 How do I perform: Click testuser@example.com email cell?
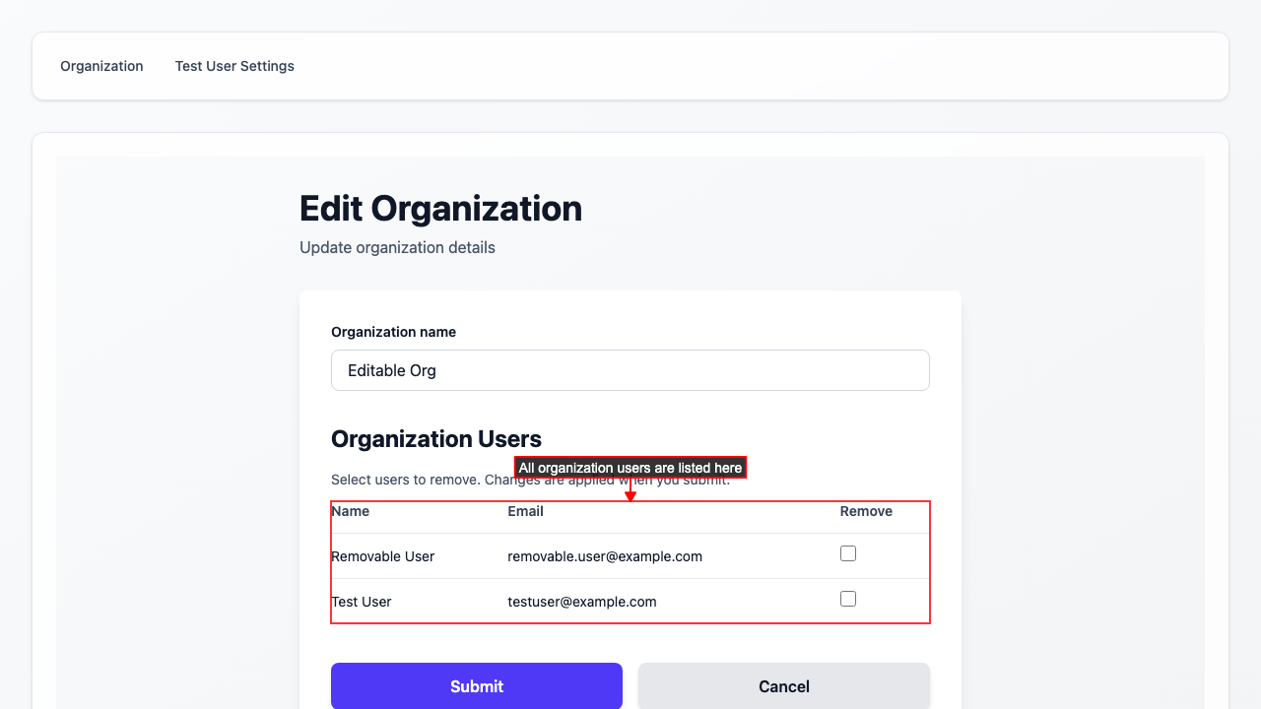point(581,602)
